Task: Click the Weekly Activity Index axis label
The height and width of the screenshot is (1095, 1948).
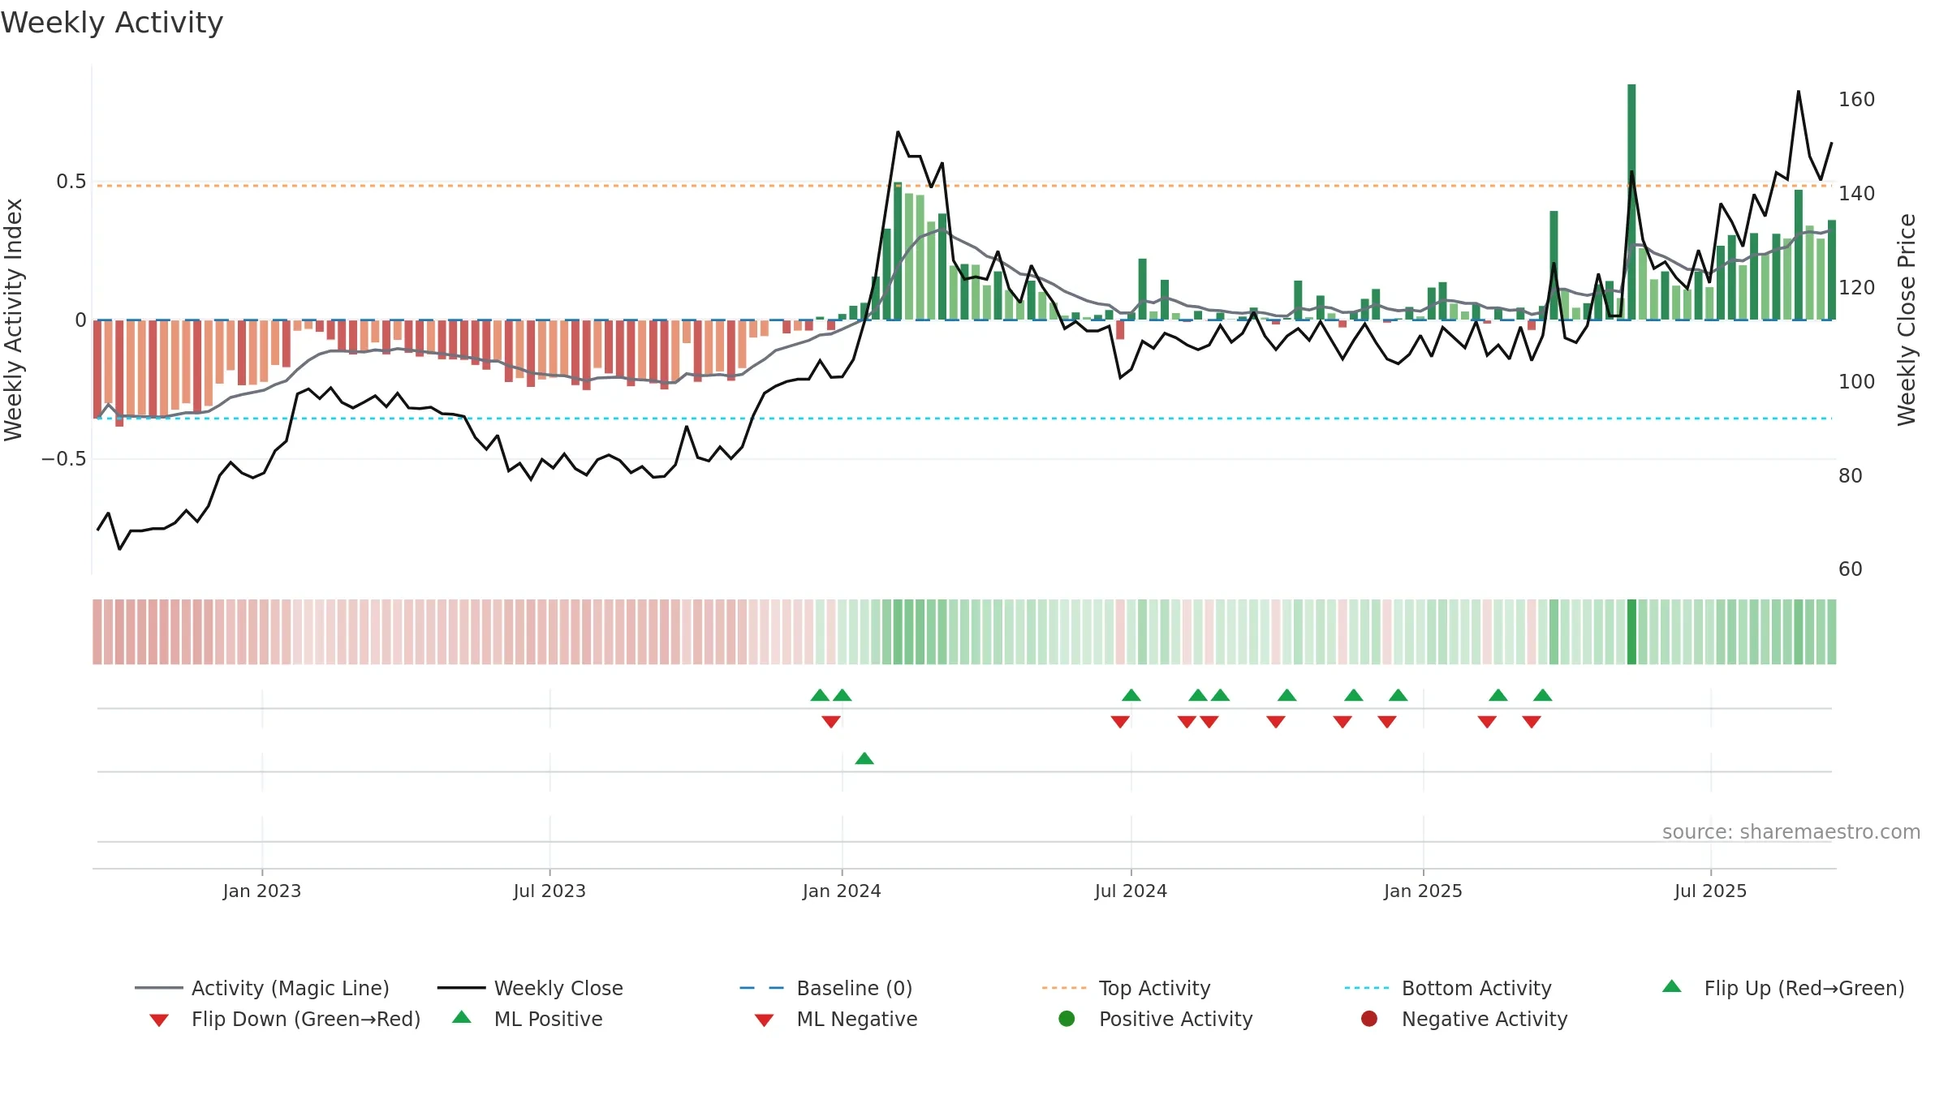Action: click(x=14, y=320)
